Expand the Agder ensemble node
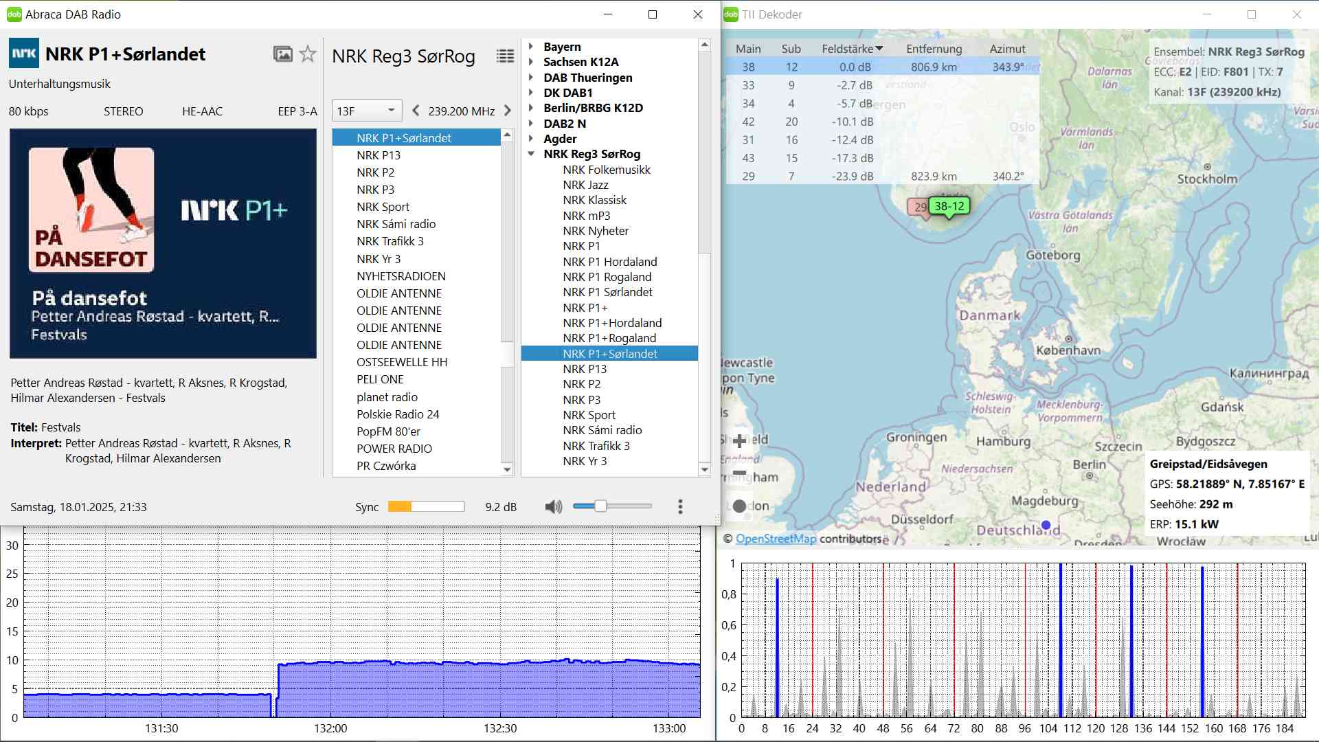 531,139
